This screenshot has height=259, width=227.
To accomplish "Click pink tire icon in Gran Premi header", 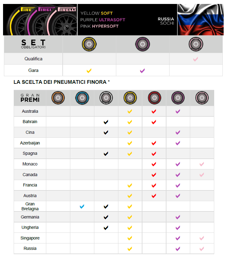I will (x=202, y=98).
